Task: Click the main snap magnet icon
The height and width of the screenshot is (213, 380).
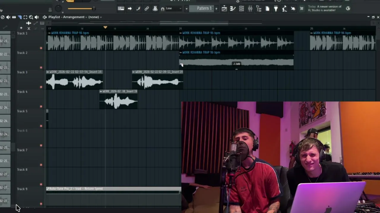Action: click(x=163, y=9)
